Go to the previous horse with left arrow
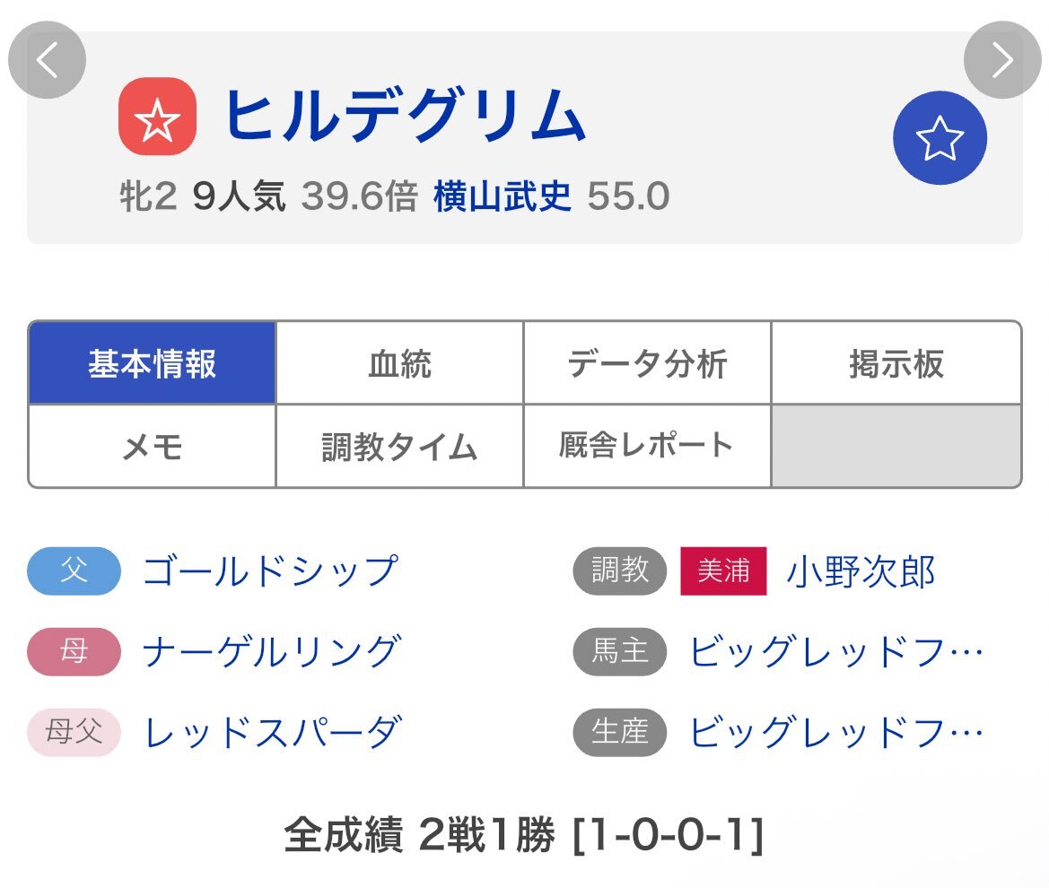1049x888 pixels. coord(47,60)
